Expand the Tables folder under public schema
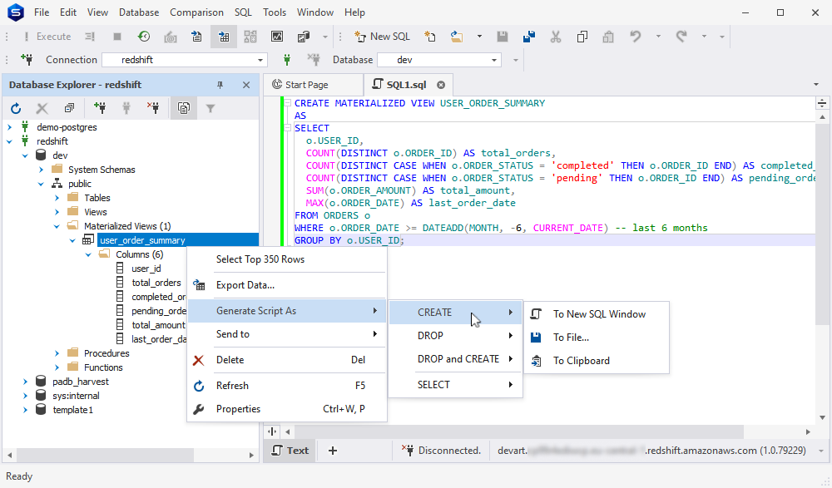The height and width of the screenshot is (488, 832). (x=57, y=197)
